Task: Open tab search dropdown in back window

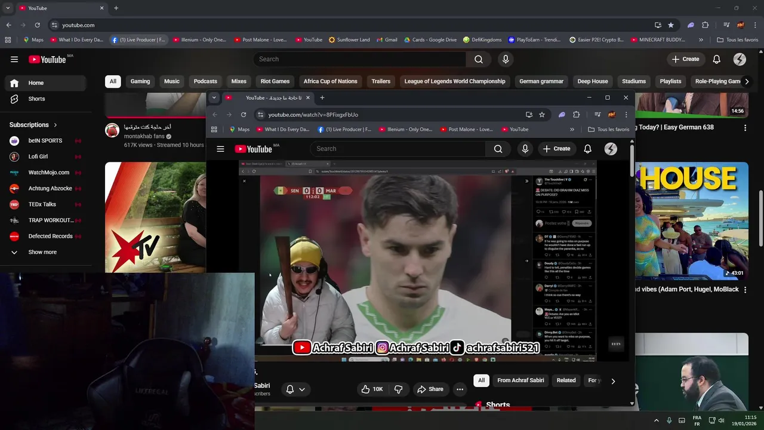Action: [8, 8]
